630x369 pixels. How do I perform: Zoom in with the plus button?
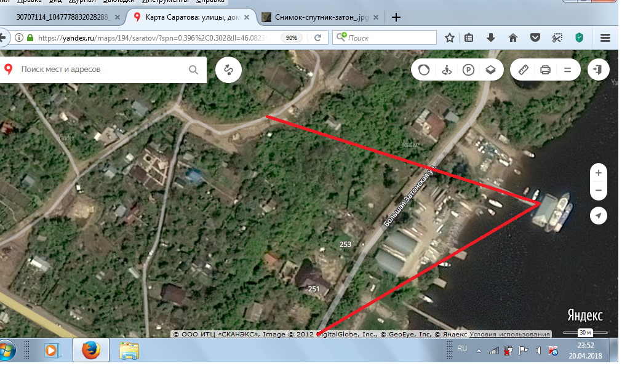598,173
